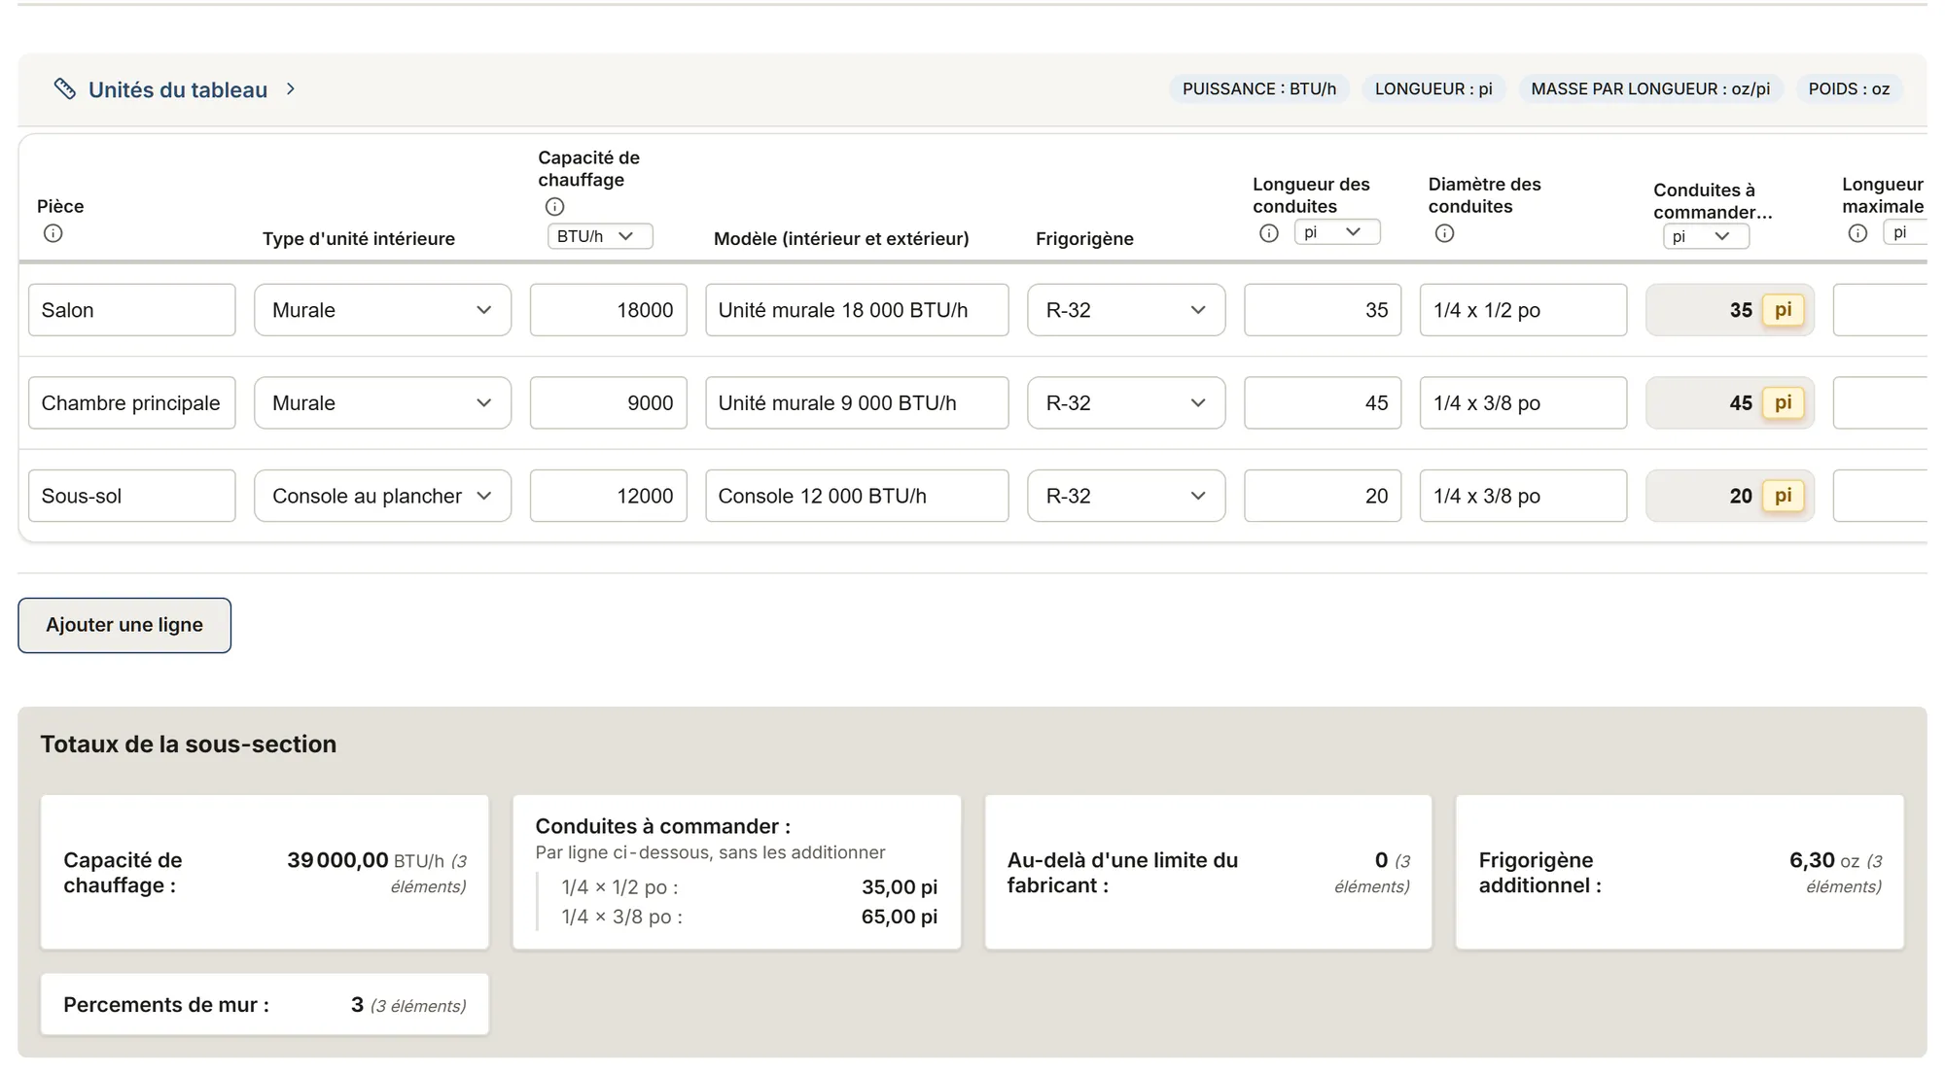Viewport: 1945px width, 1074px height.
Task: Open R-32 refrigerant dropdown in Sous-sol row
Action: [x=1126, y=496]
